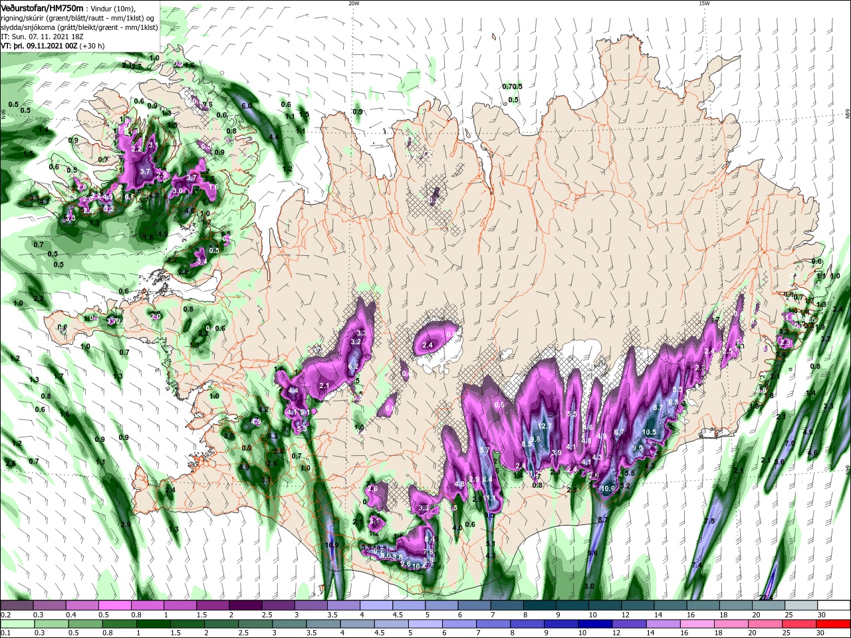The image size is (851, 638).
Task: Click the '7.5' rain value offshore southeast
Action: [709, 521]
